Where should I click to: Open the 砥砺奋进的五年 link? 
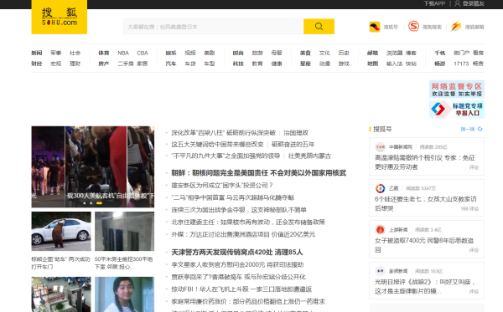pyautogui.click(x=293, y=145)
